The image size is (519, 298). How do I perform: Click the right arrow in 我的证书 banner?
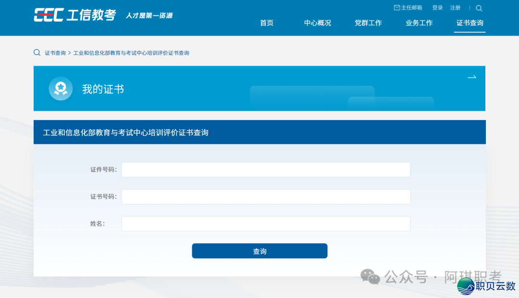(x=471, y=77)
